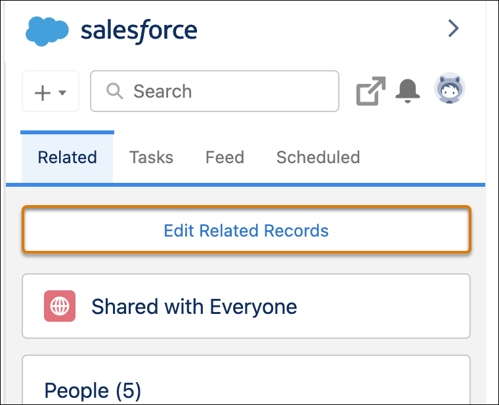Click the red globe sharing icon
Screen dimensions: 499x405
coord(60,306)
